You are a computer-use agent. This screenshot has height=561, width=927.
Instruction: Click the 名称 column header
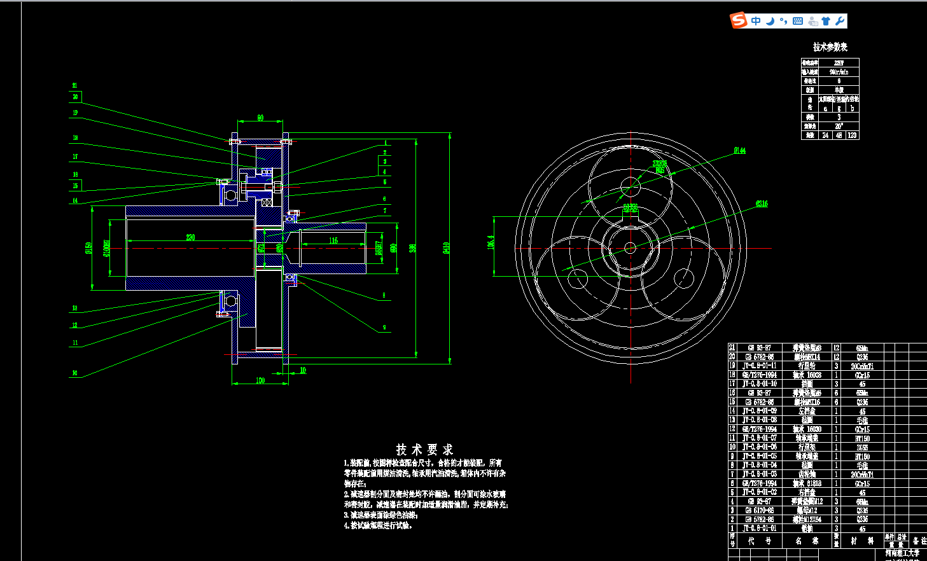(x=807, y=541)
